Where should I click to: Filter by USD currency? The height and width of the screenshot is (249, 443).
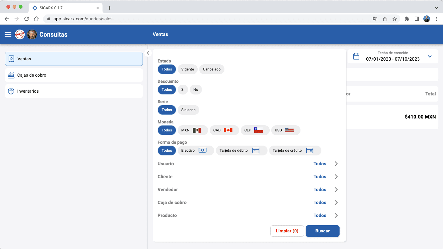[285, 130]
